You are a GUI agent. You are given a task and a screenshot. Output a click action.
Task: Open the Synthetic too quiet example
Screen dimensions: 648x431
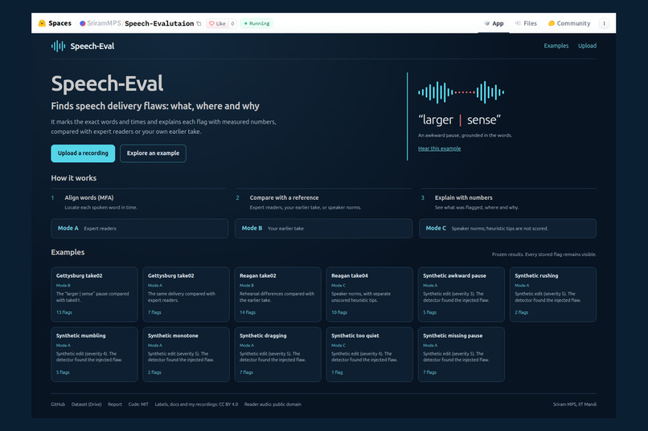click(x=370, y=354)
